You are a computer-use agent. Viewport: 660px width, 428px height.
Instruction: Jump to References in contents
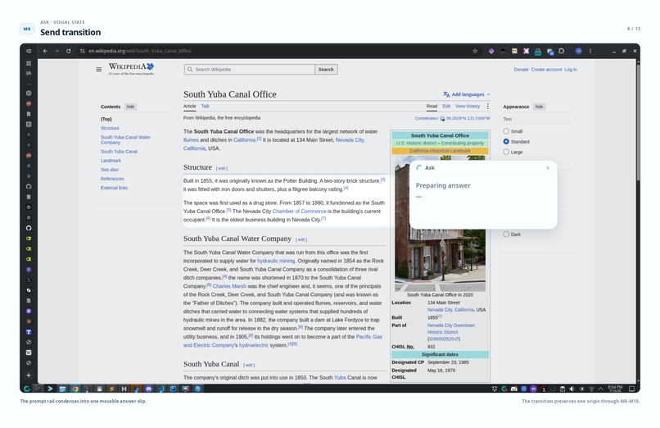click(112, 179)
